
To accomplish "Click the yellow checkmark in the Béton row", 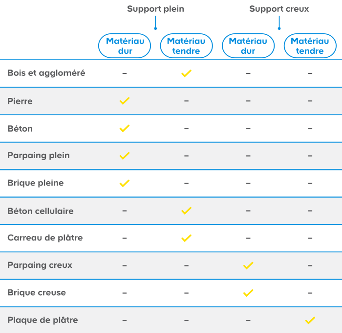I will (x=125, y=128).
